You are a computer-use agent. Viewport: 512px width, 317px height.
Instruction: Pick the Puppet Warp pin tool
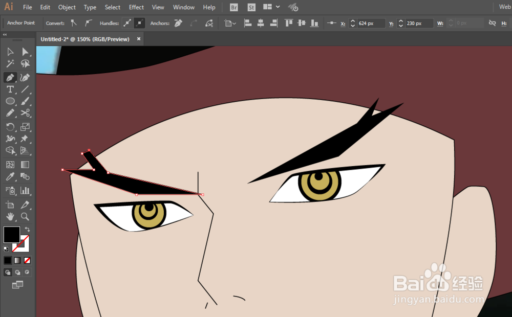tap(25, 139)
